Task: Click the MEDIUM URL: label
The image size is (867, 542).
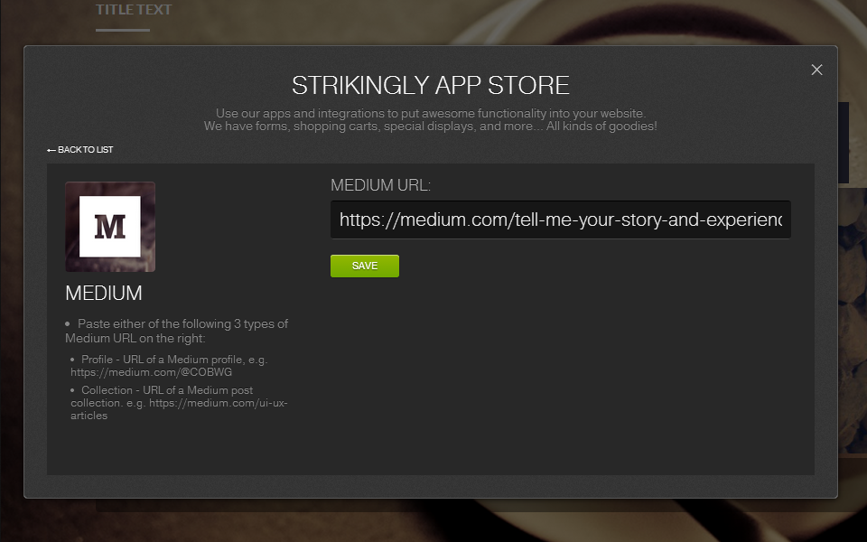Action: (380, 185)
